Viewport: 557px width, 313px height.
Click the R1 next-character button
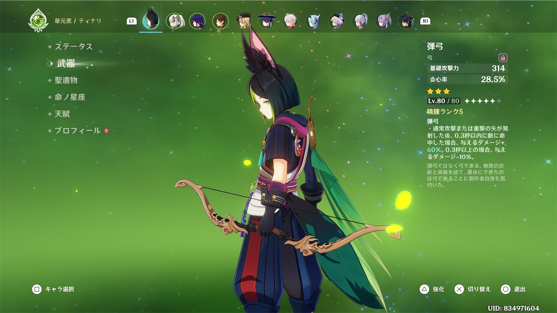tap(425, 21)
